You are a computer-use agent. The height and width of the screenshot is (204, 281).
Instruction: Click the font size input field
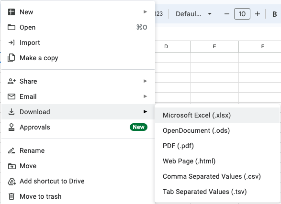242,14
